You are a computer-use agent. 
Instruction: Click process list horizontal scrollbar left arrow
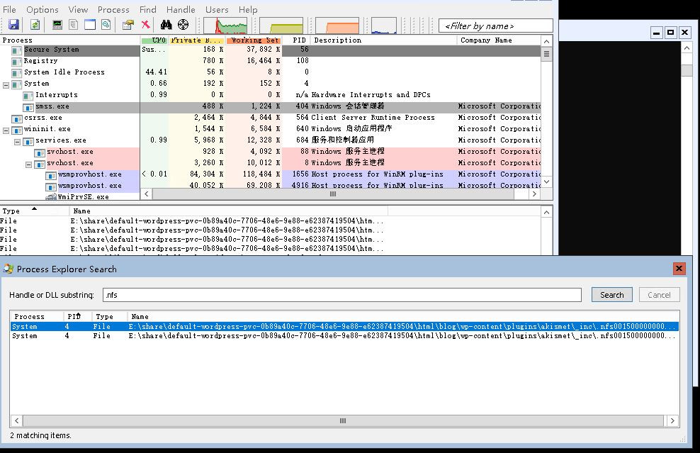146,194
